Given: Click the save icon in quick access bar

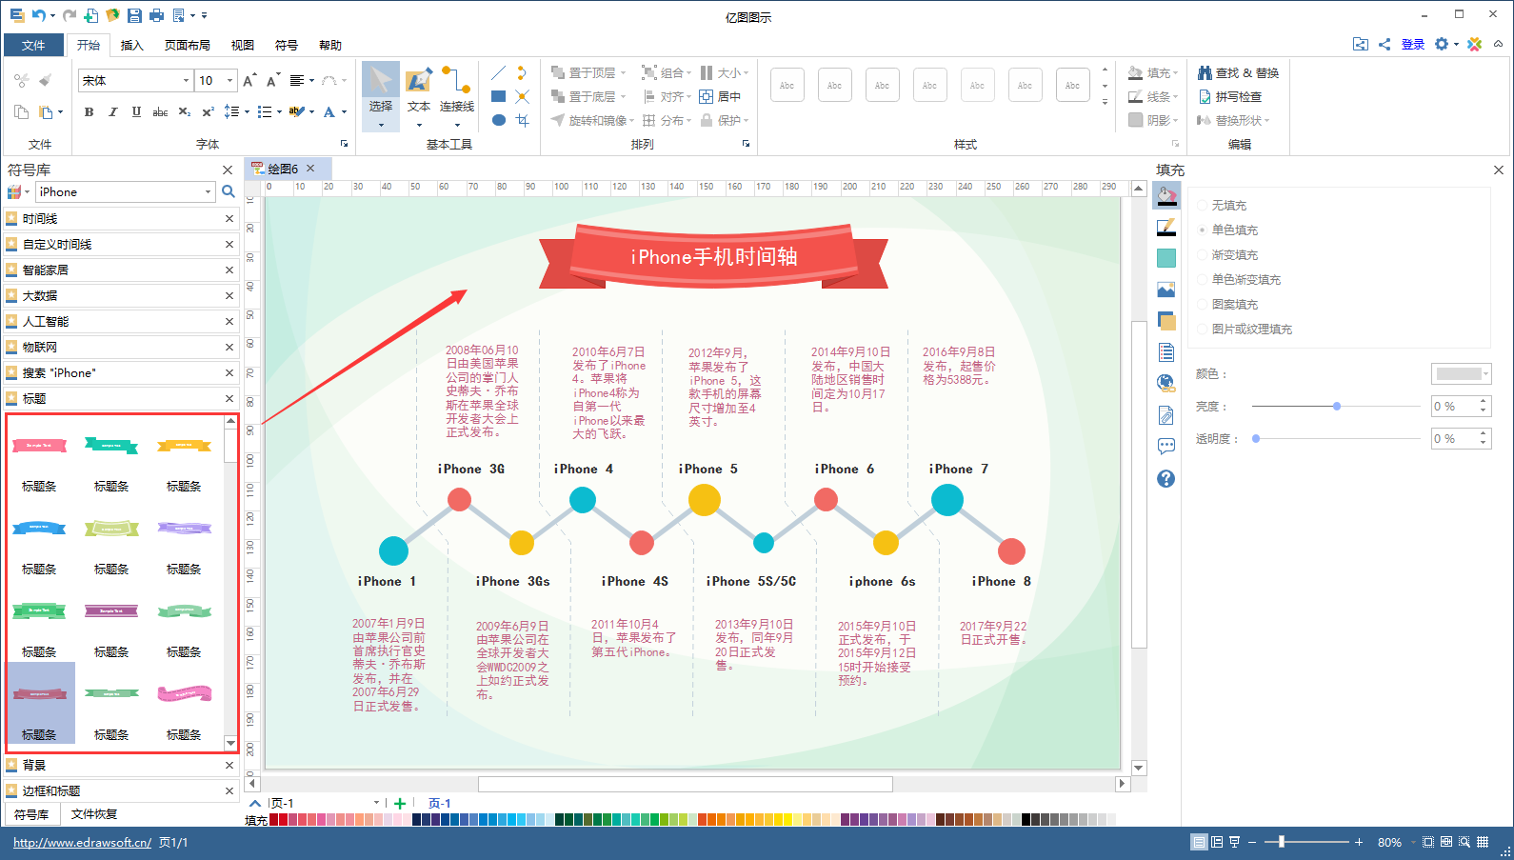Looking at the screenshot, I should 134,15.
